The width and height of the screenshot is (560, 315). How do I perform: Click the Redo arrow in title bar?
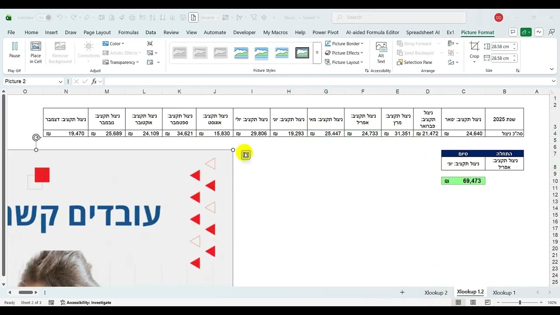[x=74, y=17]
